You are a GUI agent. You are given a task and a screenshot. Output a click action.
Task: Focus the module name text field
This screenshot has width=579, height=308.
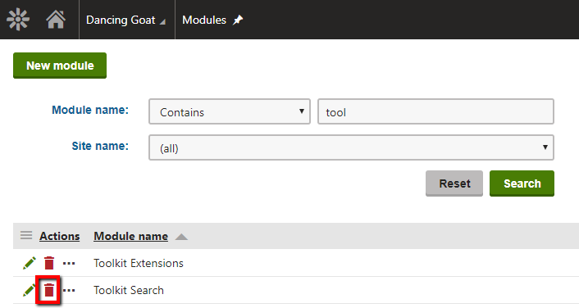[x=435, y=111]
